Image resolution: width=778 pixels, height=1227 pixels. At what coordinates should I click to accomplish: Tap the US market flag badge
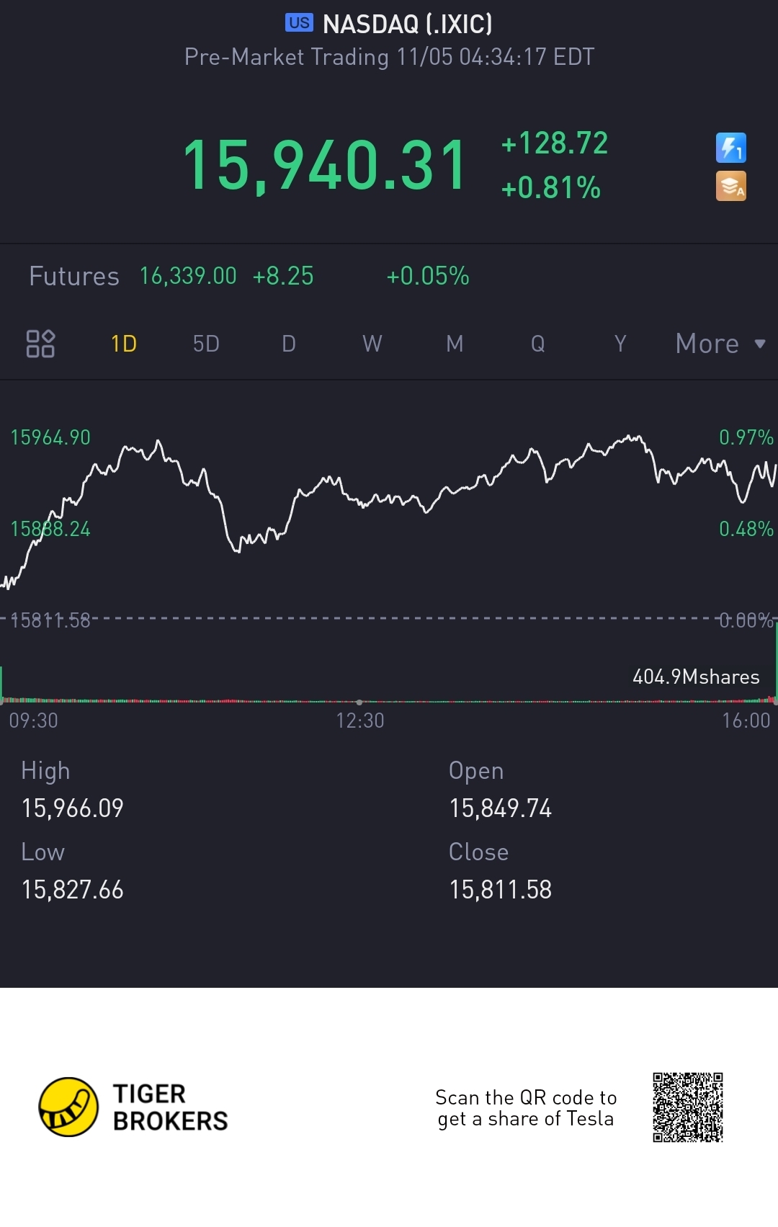[299, 23]
